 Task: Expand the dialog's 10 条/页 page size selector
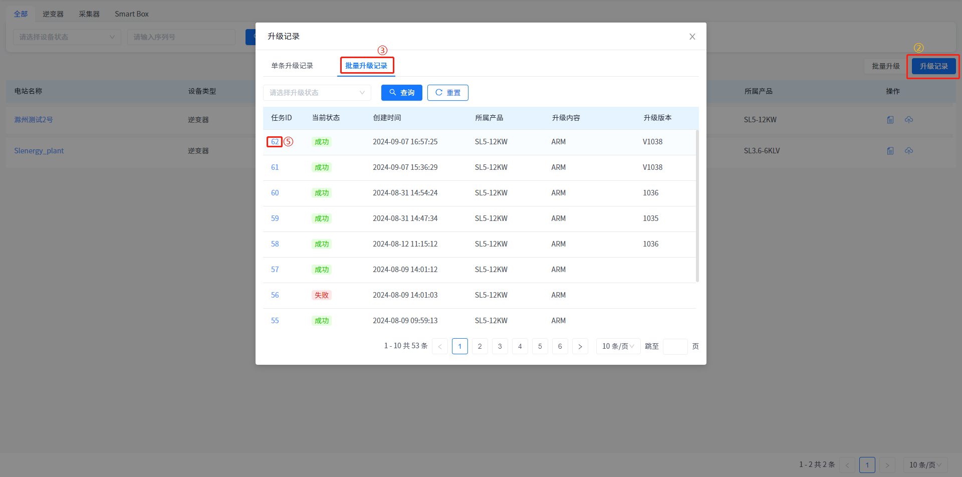(618, 346)
